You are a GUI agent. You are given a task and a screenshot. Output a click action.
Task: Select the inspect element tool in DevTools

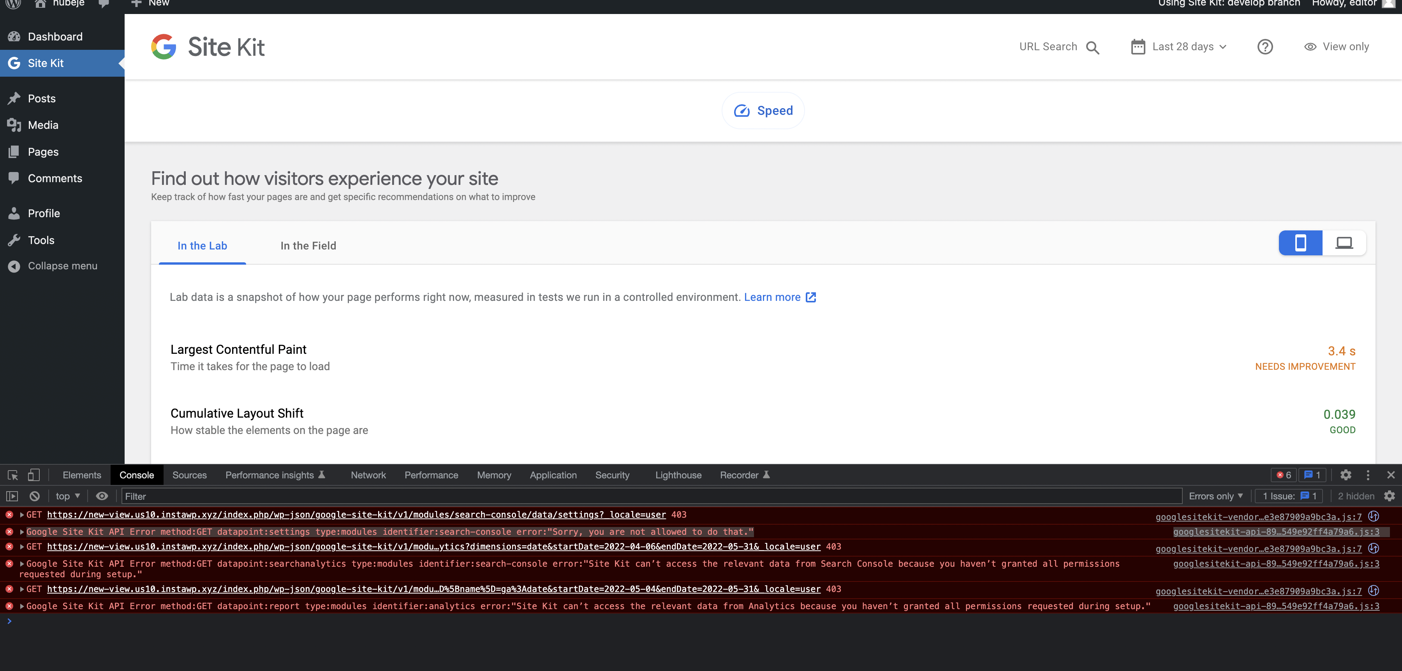12,475
